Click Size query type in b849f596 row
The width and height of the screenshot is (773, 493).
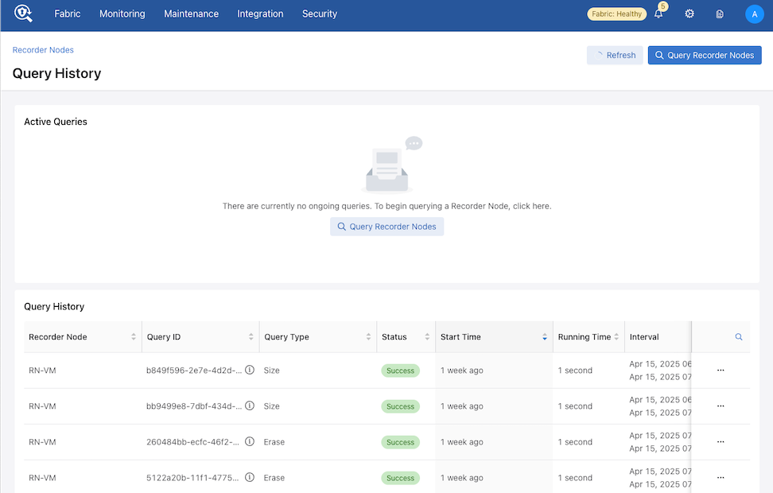tap(272, 371)
